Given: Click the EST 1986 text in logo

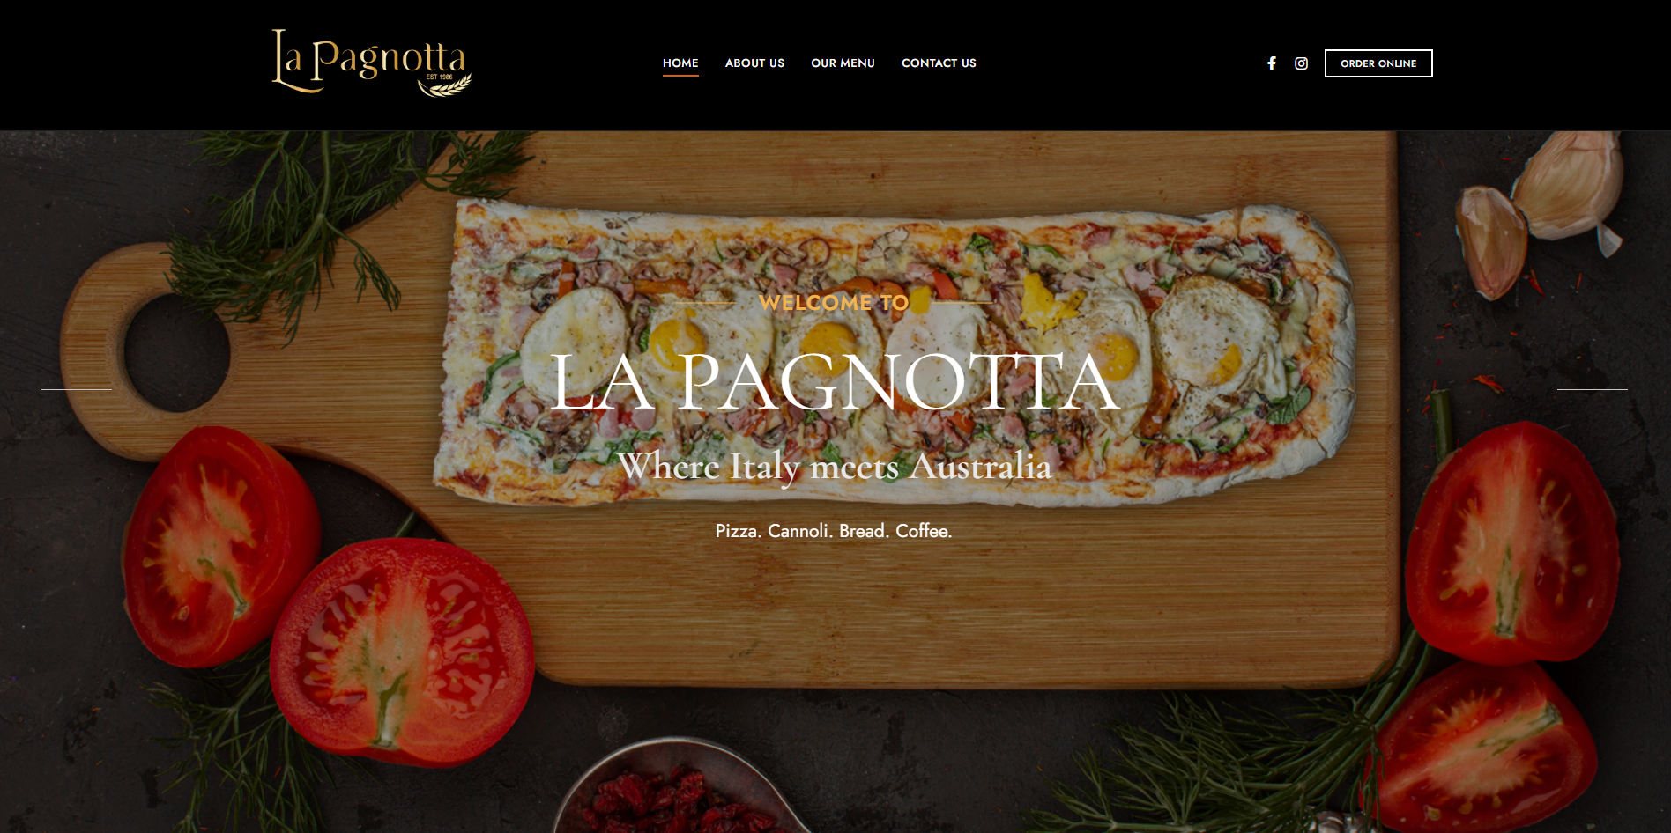Looking at the screenshot, I should (x=439, y=77).
